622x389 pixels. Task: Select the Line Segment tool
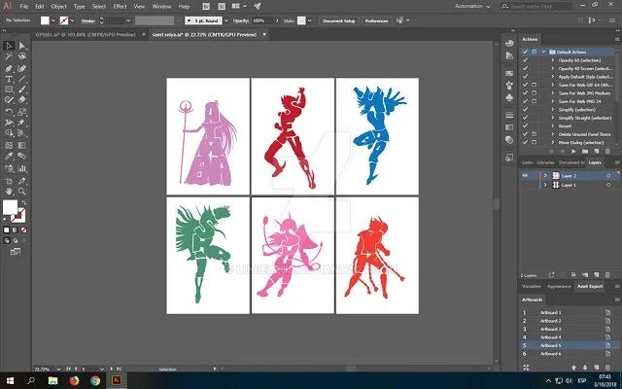[21, 79]
